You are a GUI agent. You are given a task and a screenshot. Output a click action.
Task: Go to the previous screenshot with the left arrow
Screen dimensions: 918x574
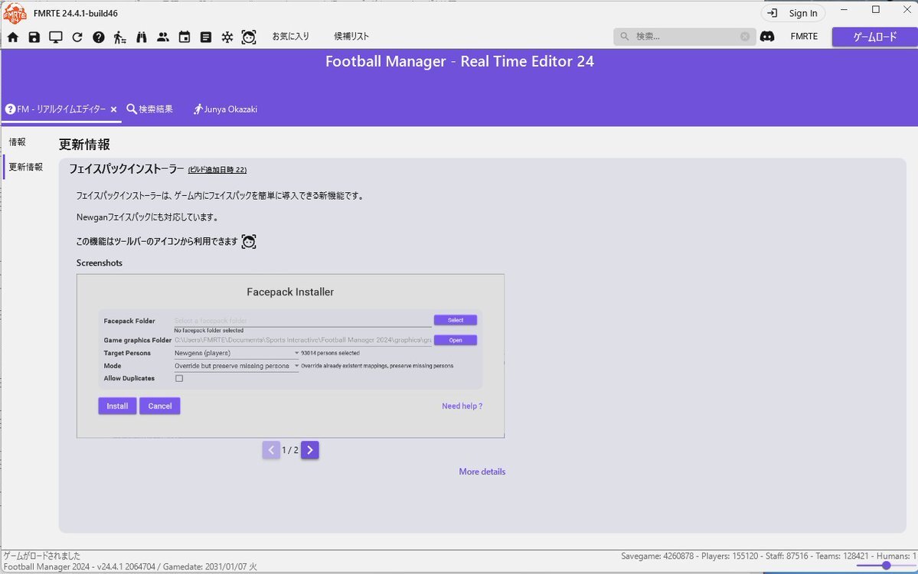(271, 450)
